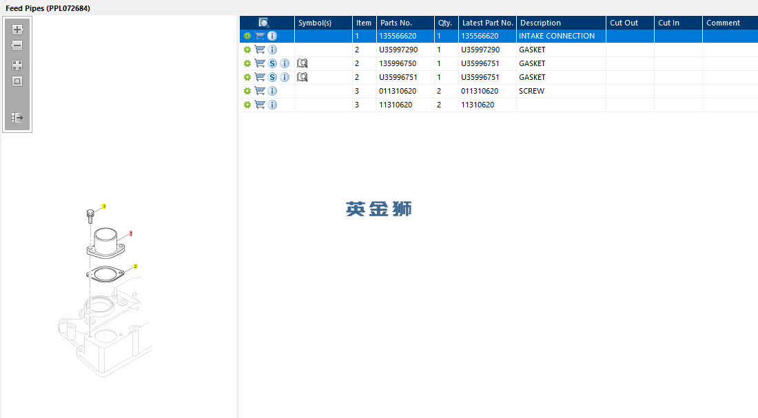
Task: Select red callout 1 on the intake connection
Action: 130,233
